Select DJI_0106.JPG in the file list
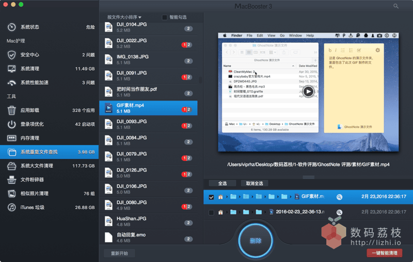 (148, 189)
